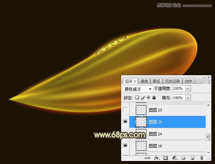Create new adjustment layer icon
This screenshot has width=215, height=164.
(x=174, y=159)
